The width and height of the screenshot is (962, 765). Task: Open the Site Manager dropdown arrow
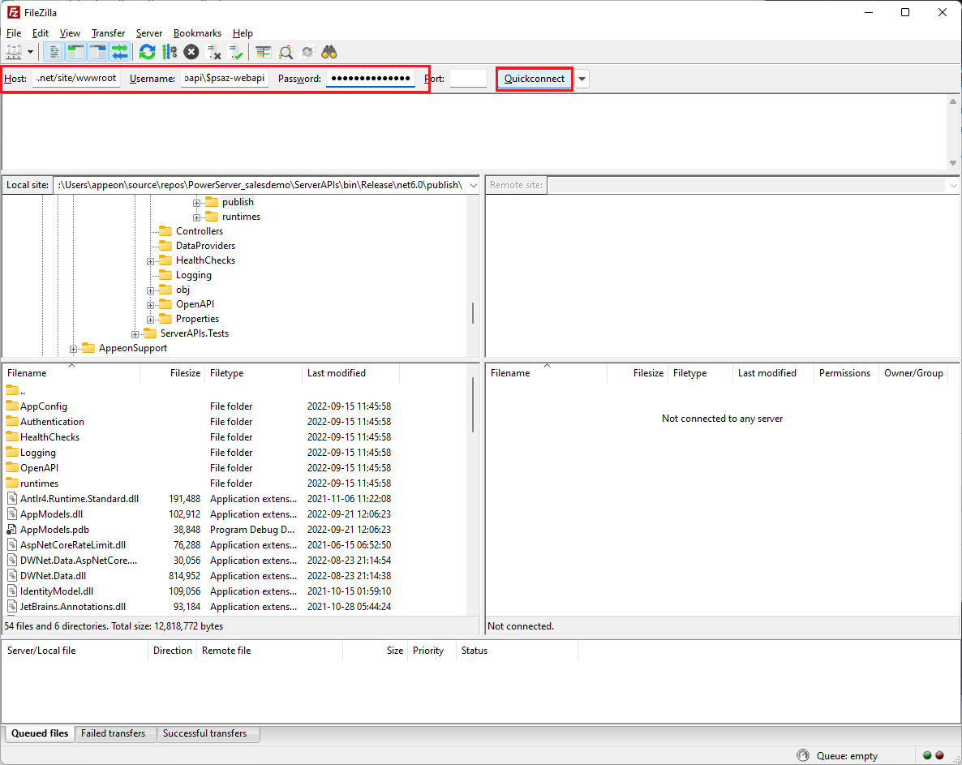[x=31, y=51]
